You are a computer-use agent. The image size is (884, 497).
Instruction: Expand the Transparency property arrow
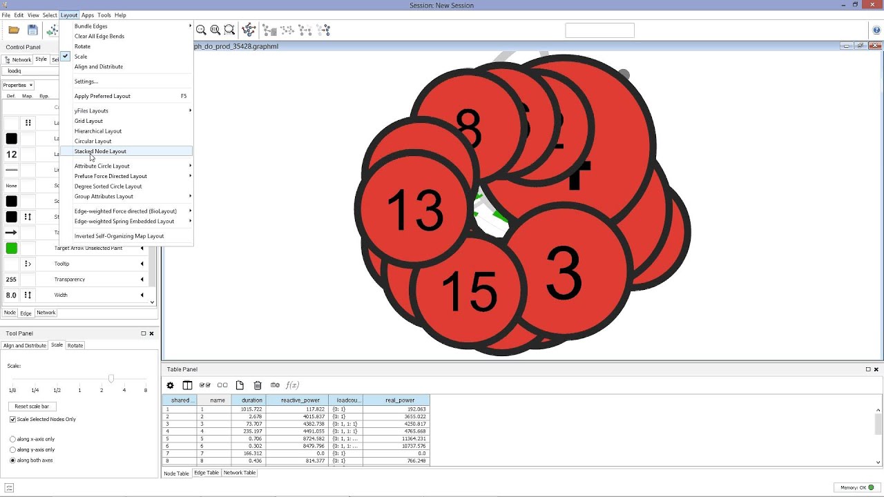click(142, 280)
